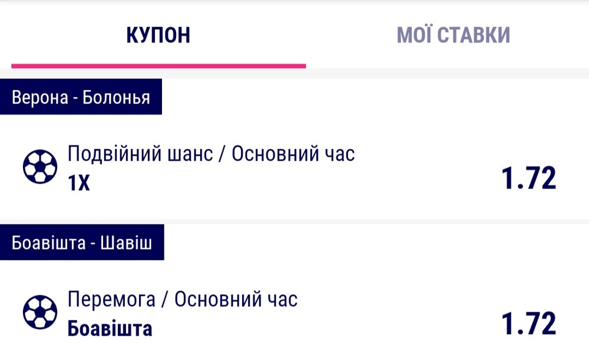
Task: Tap the soccer ball icon beside Перемога bet
Action: [40, 312]
